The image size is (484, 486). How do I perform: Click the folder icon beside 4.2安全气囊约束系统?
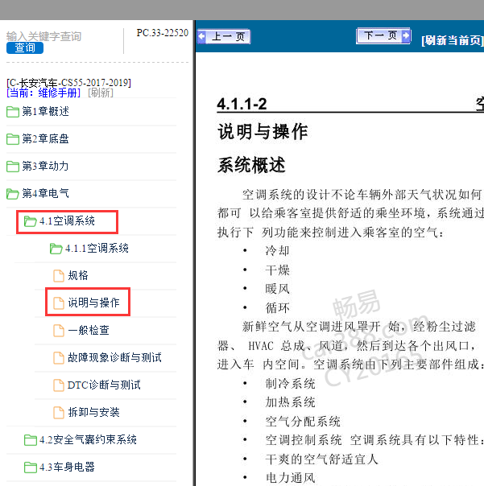coord(31,440)
